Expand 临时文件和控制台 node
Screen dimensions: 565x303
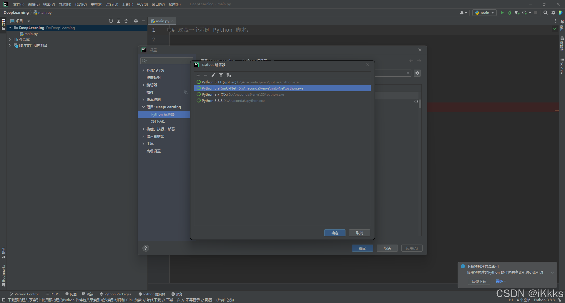click(10, 46)
